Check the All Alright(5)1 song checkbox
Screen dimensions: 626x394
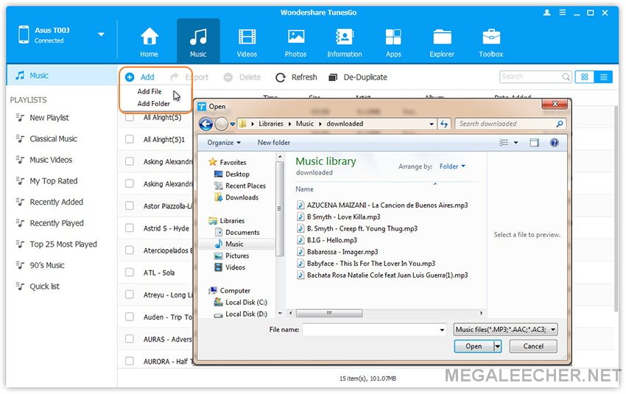[130, 139]
